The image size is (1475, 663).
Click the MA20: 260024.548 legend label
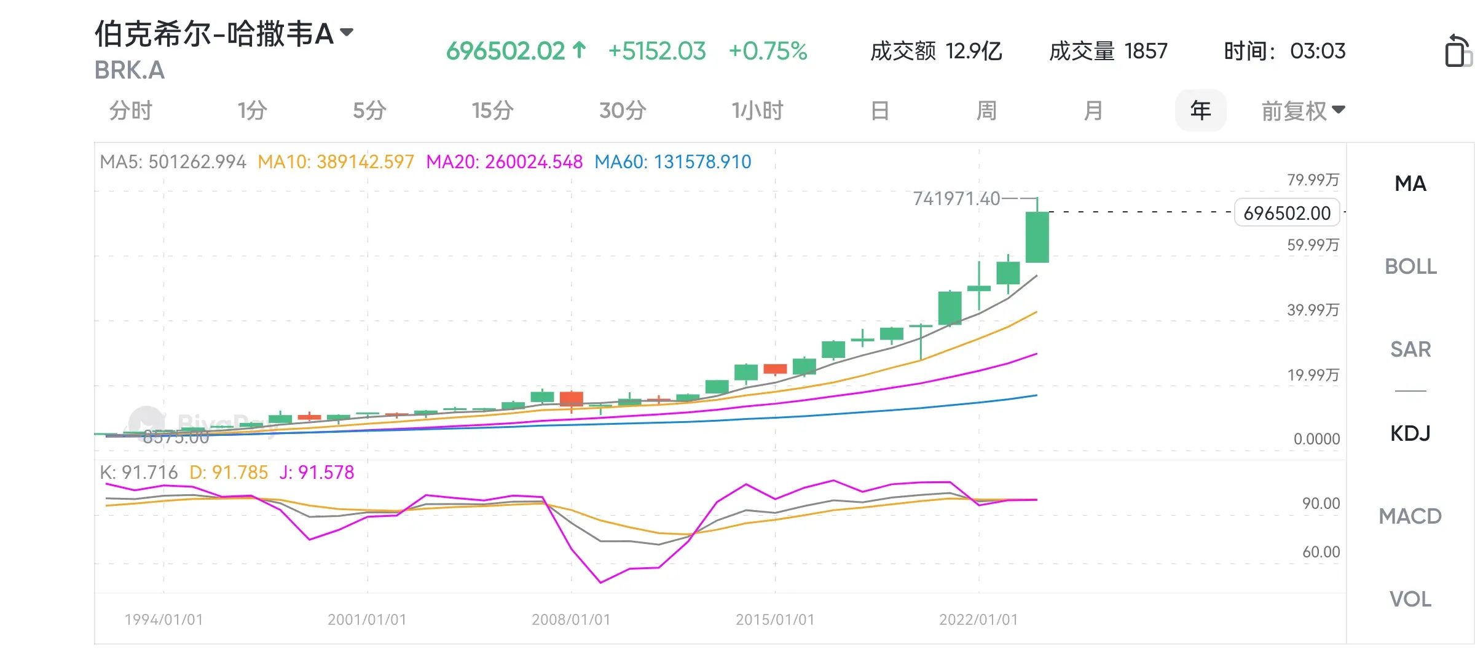point(504,162)
